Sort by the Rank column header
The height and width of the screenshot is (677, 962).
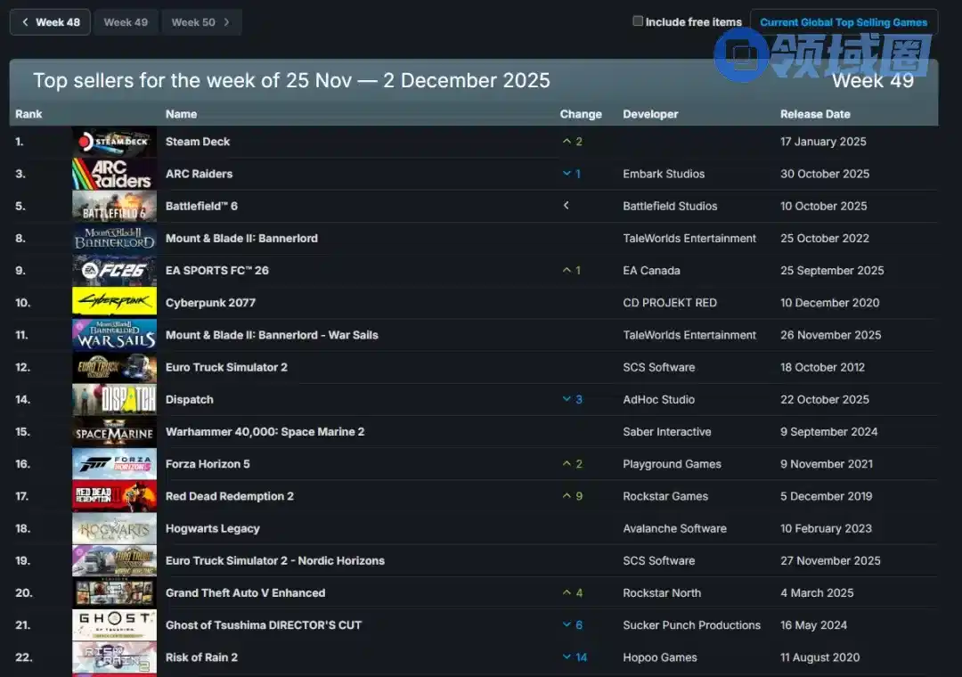[29, 114]
